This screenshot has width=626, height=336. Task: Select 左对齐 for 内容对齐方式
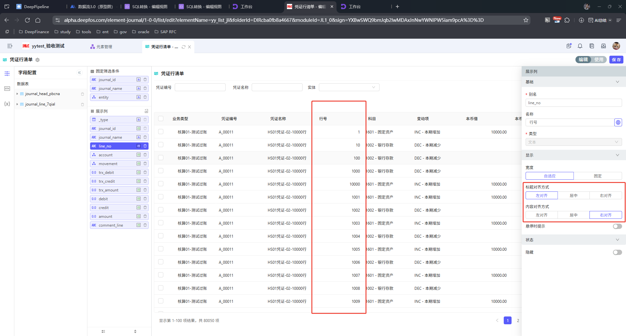click(542, 215)
